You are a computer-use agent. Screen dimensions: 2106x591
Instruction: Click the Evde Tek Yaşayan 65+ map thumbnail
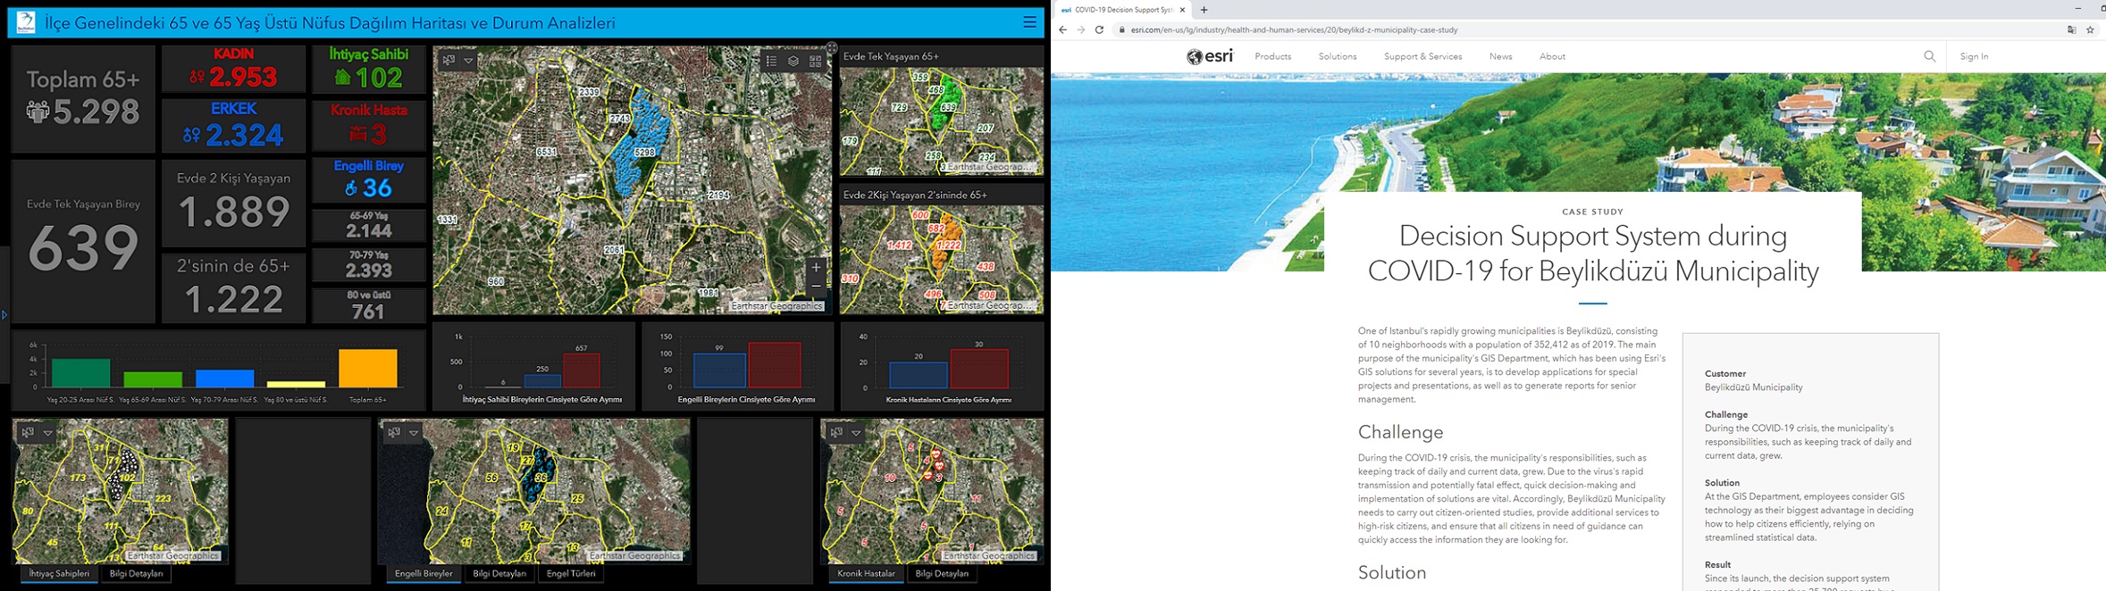coord(942,121)
